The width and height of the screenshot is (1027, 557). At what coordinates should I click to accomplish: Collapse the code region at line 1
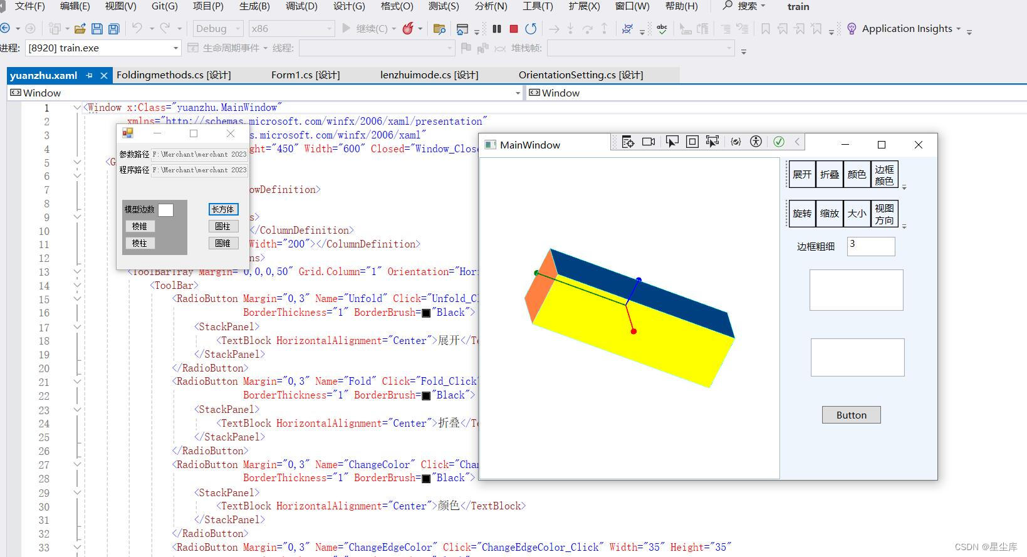(77, 107)
